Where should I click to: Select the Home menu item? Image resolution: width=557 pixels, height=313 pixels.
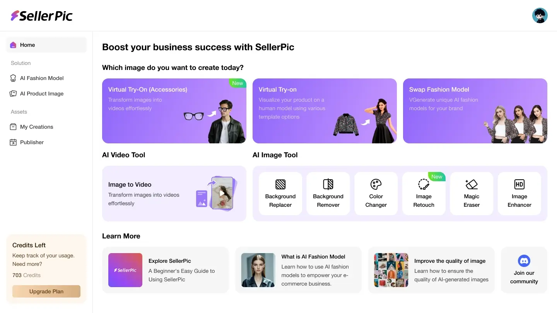point(27,45)
